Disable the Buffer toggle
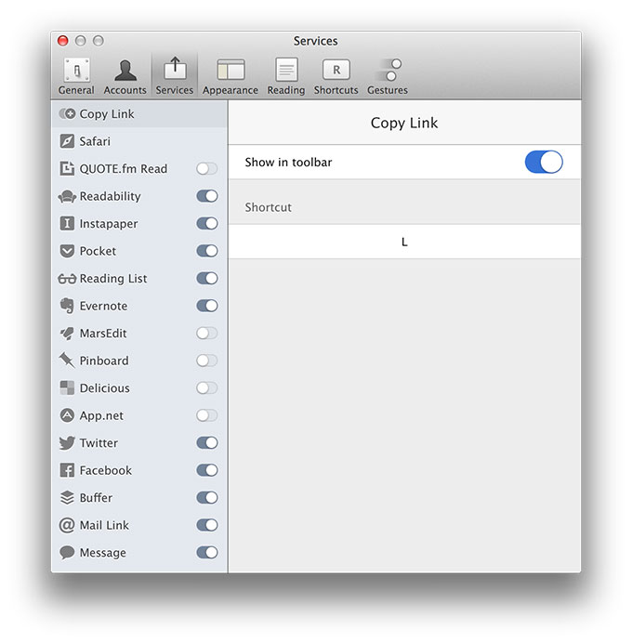Screen dimensions: 632x643 tap(206, 498)
